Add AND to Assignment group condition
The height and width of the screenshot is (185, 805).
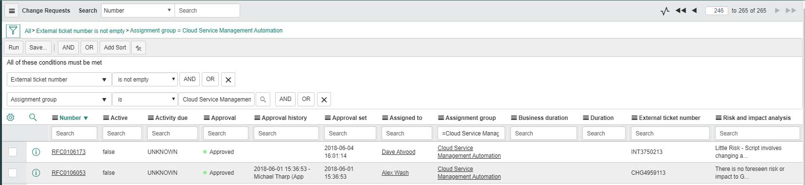pos(285,99)
